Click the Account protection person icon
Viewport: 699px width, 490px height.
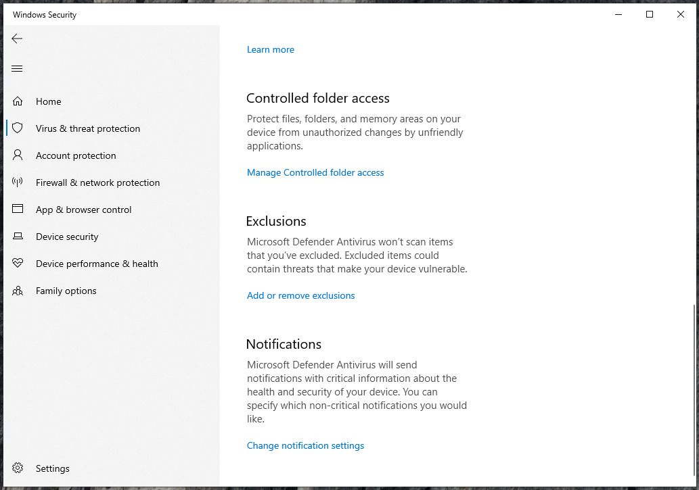[18, 155]
